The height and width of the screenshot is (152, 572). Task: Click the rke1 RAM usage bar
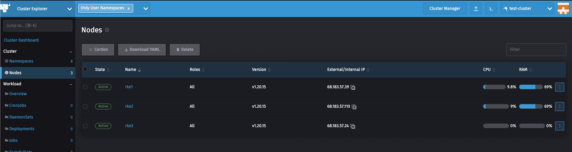click(x=531, y=87)
